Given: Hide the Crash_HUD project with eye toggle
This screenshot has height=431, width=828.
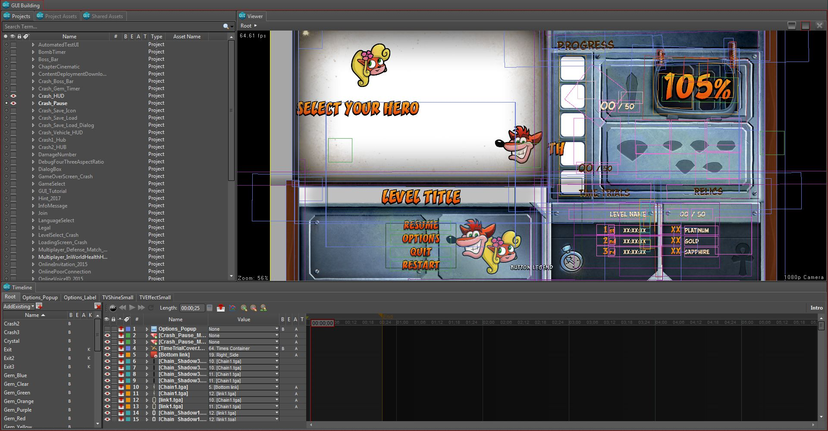Looking at the screenshot, I should (13, 96).
